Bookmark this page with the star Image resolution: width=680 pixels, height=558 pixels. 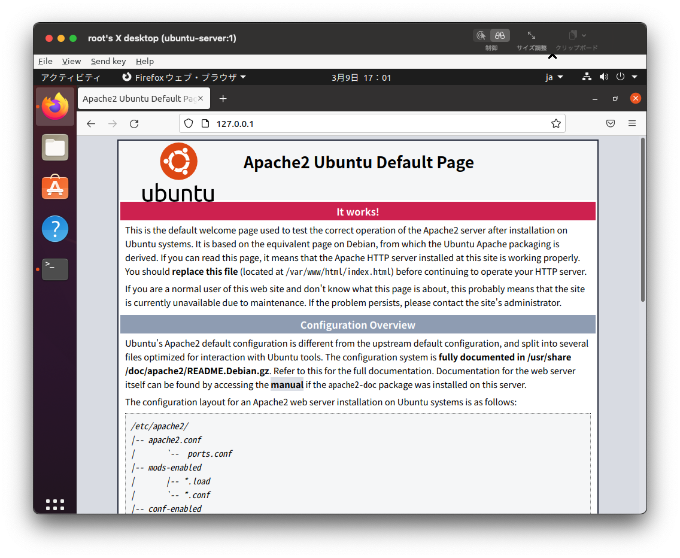click(556, 124)
